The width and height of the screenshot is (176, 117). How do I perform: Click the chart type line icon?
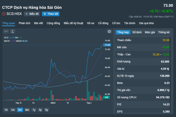coord(6,31)
